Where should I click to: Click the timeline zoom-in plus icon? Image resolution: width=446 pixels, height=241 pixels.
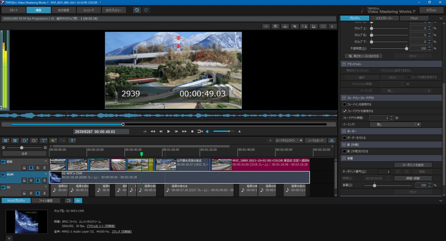click(x=45, y=148)
